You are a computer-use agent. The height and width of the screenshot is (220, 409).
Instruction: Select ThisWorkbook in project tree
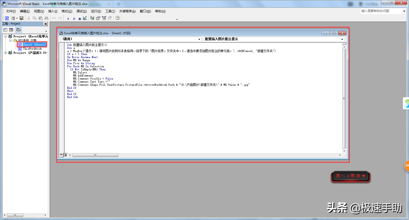click(32, 49)
